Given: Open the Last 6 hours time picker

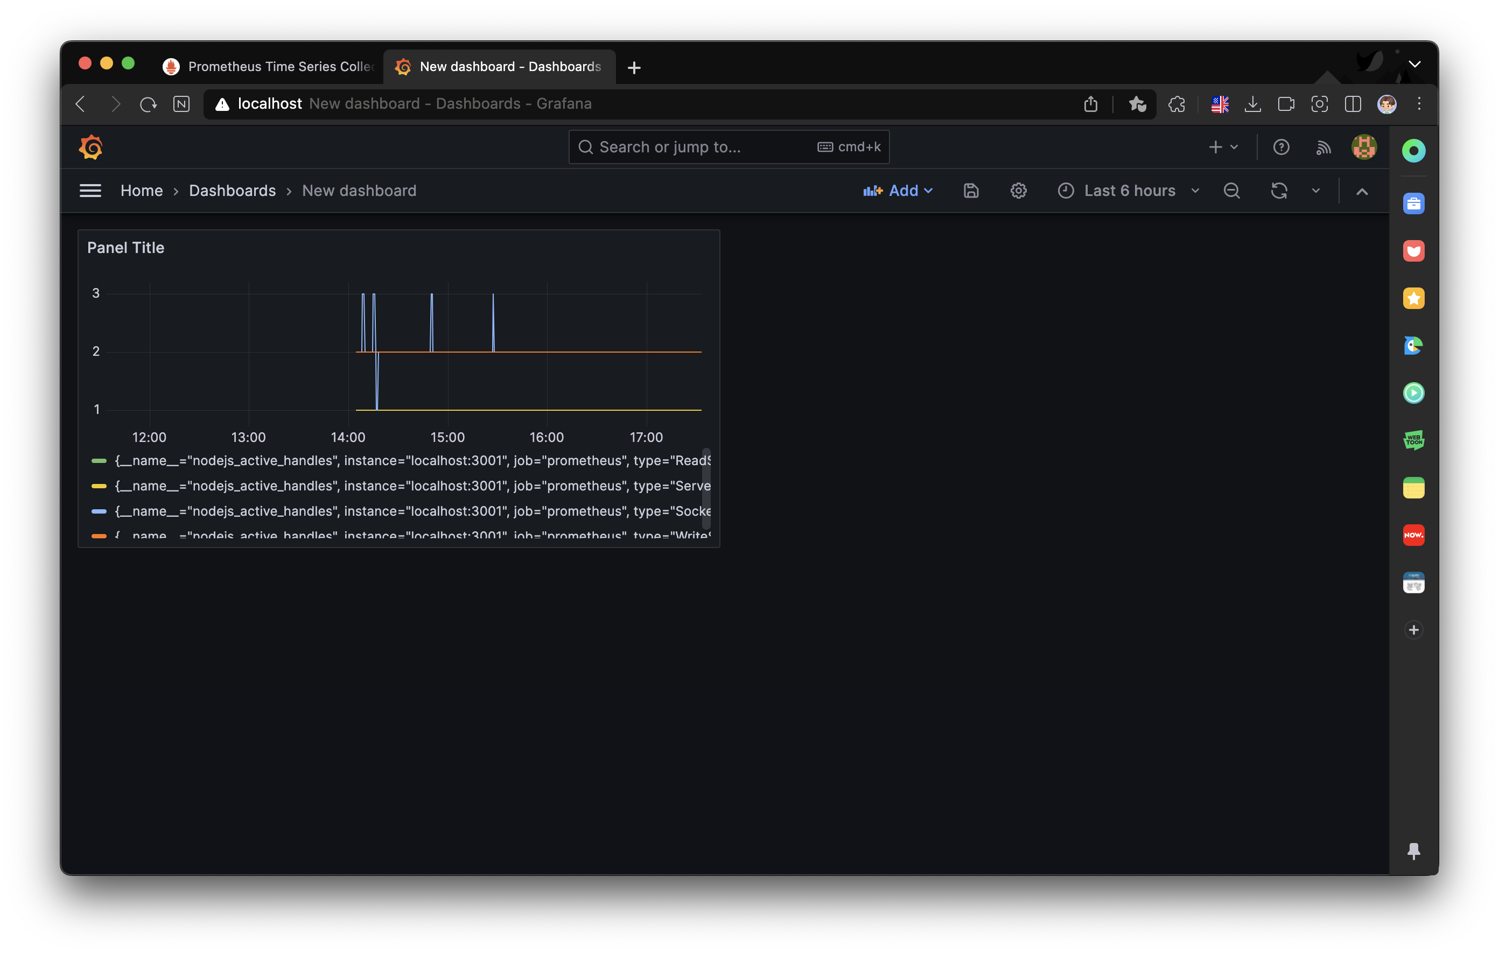Looking at the screenshot, I should [x=1129, y=191].
